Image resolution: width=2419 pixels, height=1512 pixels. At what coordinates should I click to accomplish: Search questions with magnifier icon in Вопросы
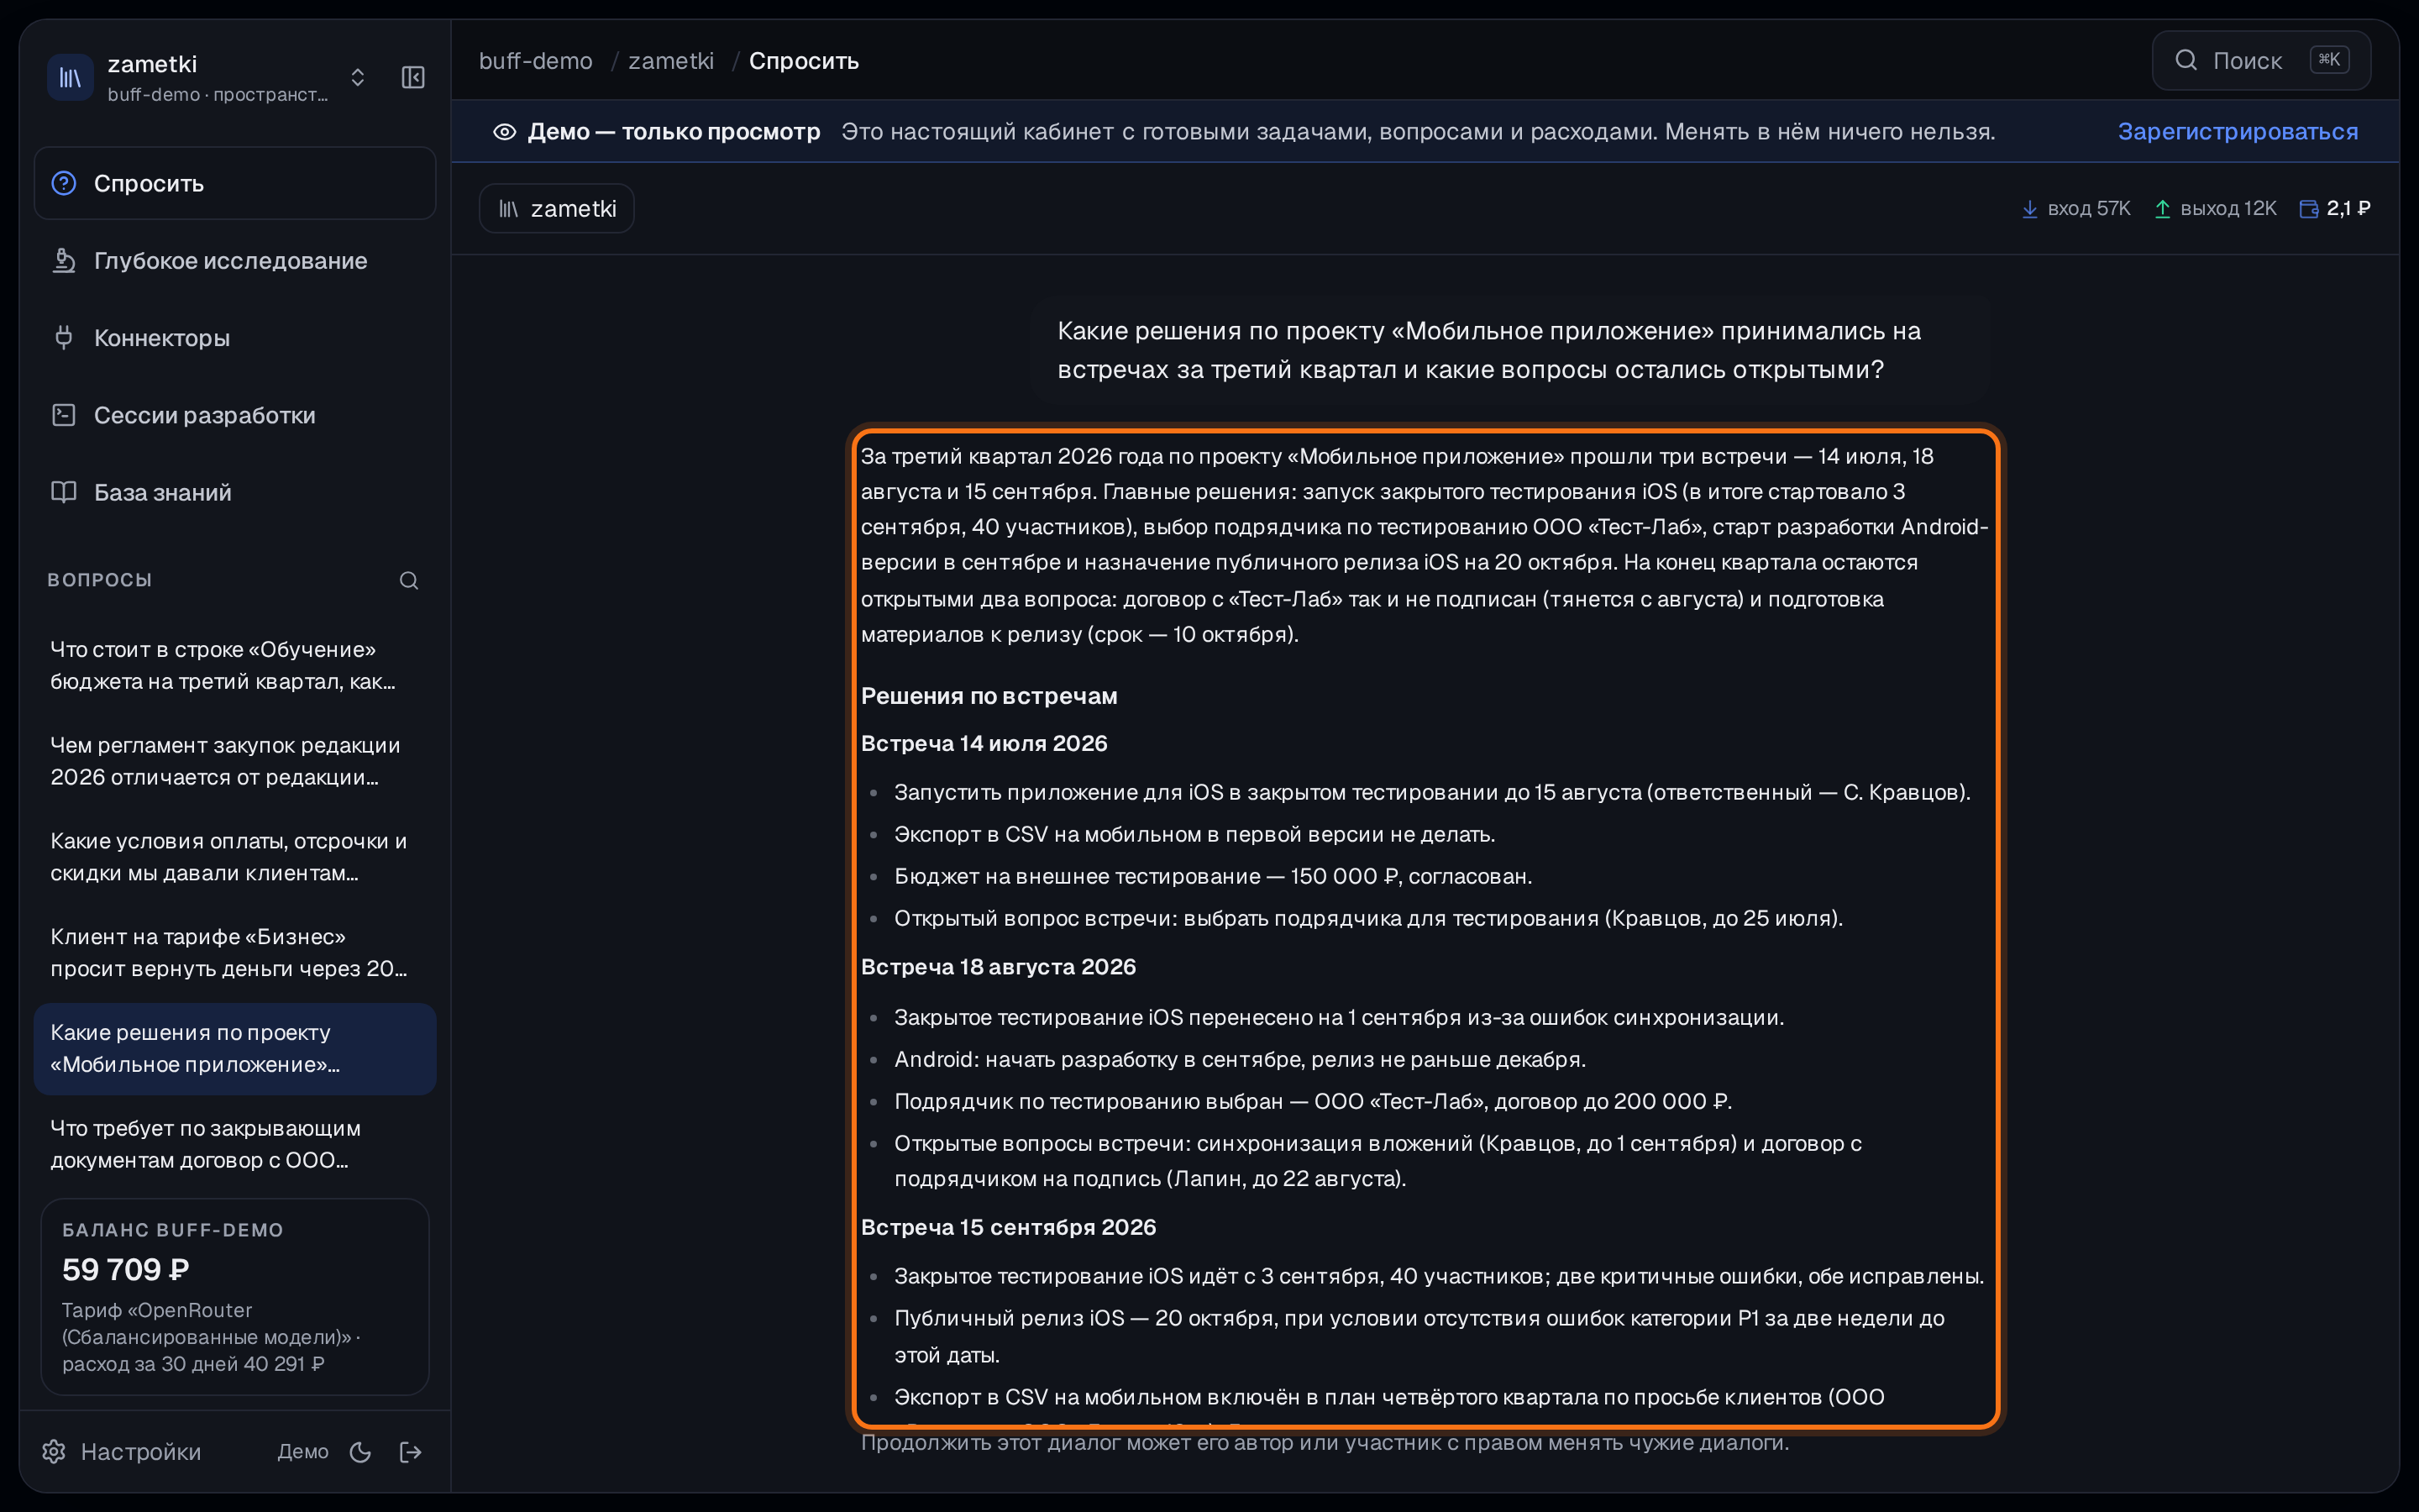coord(409,580)
